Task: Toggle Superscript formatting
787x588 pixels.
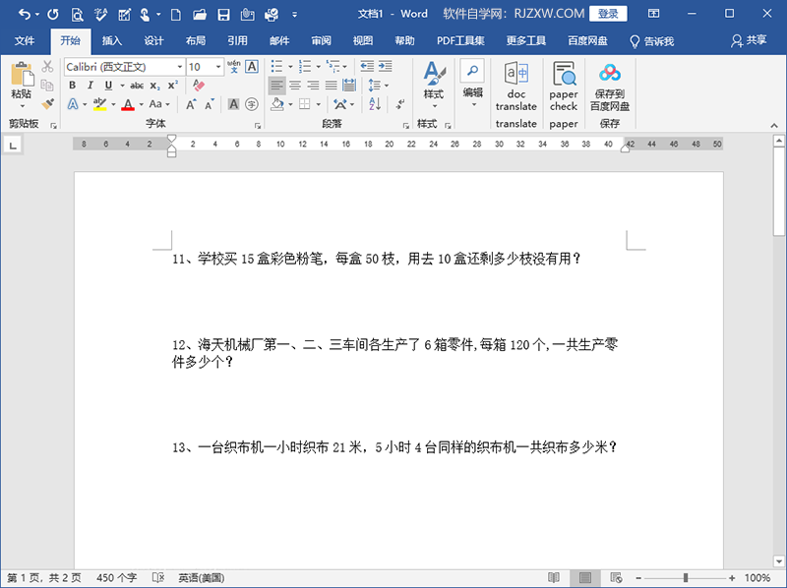Action: (173, 86)
